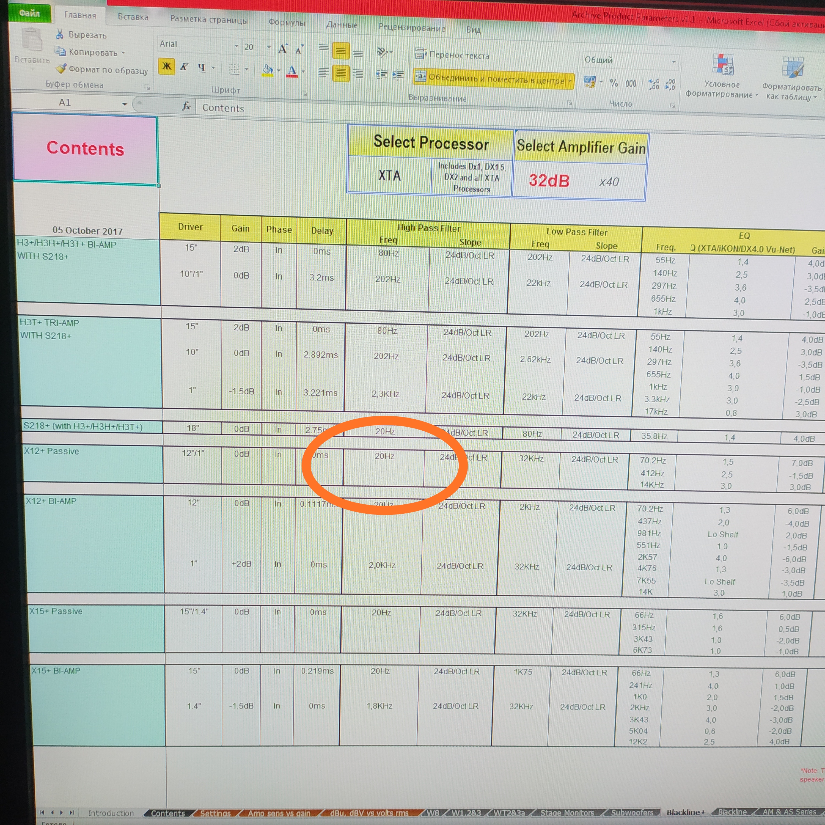Align text to bottom of cell
Image resolution: width=825 pixels, height=825 pixels.
358,54
